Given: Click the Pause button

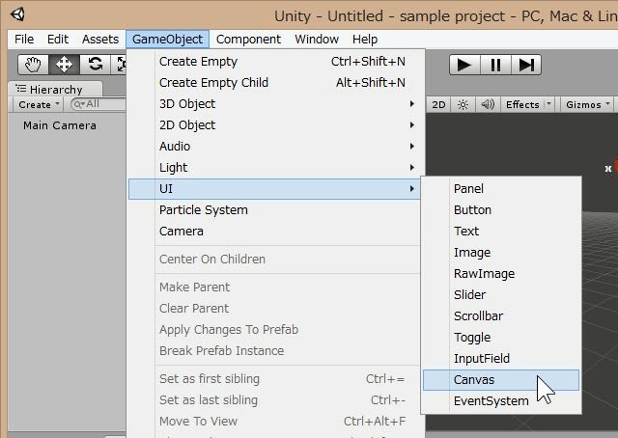Looking at the screenshot, I should pos(495,65).
